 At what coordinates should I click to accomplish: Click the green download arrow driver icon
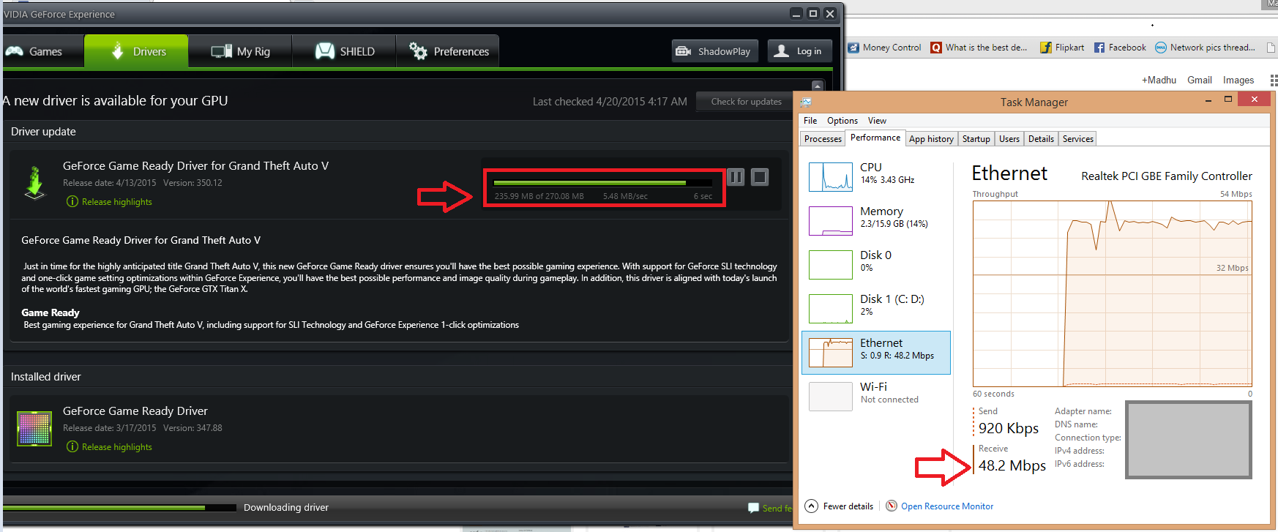(x=34, y=183)
